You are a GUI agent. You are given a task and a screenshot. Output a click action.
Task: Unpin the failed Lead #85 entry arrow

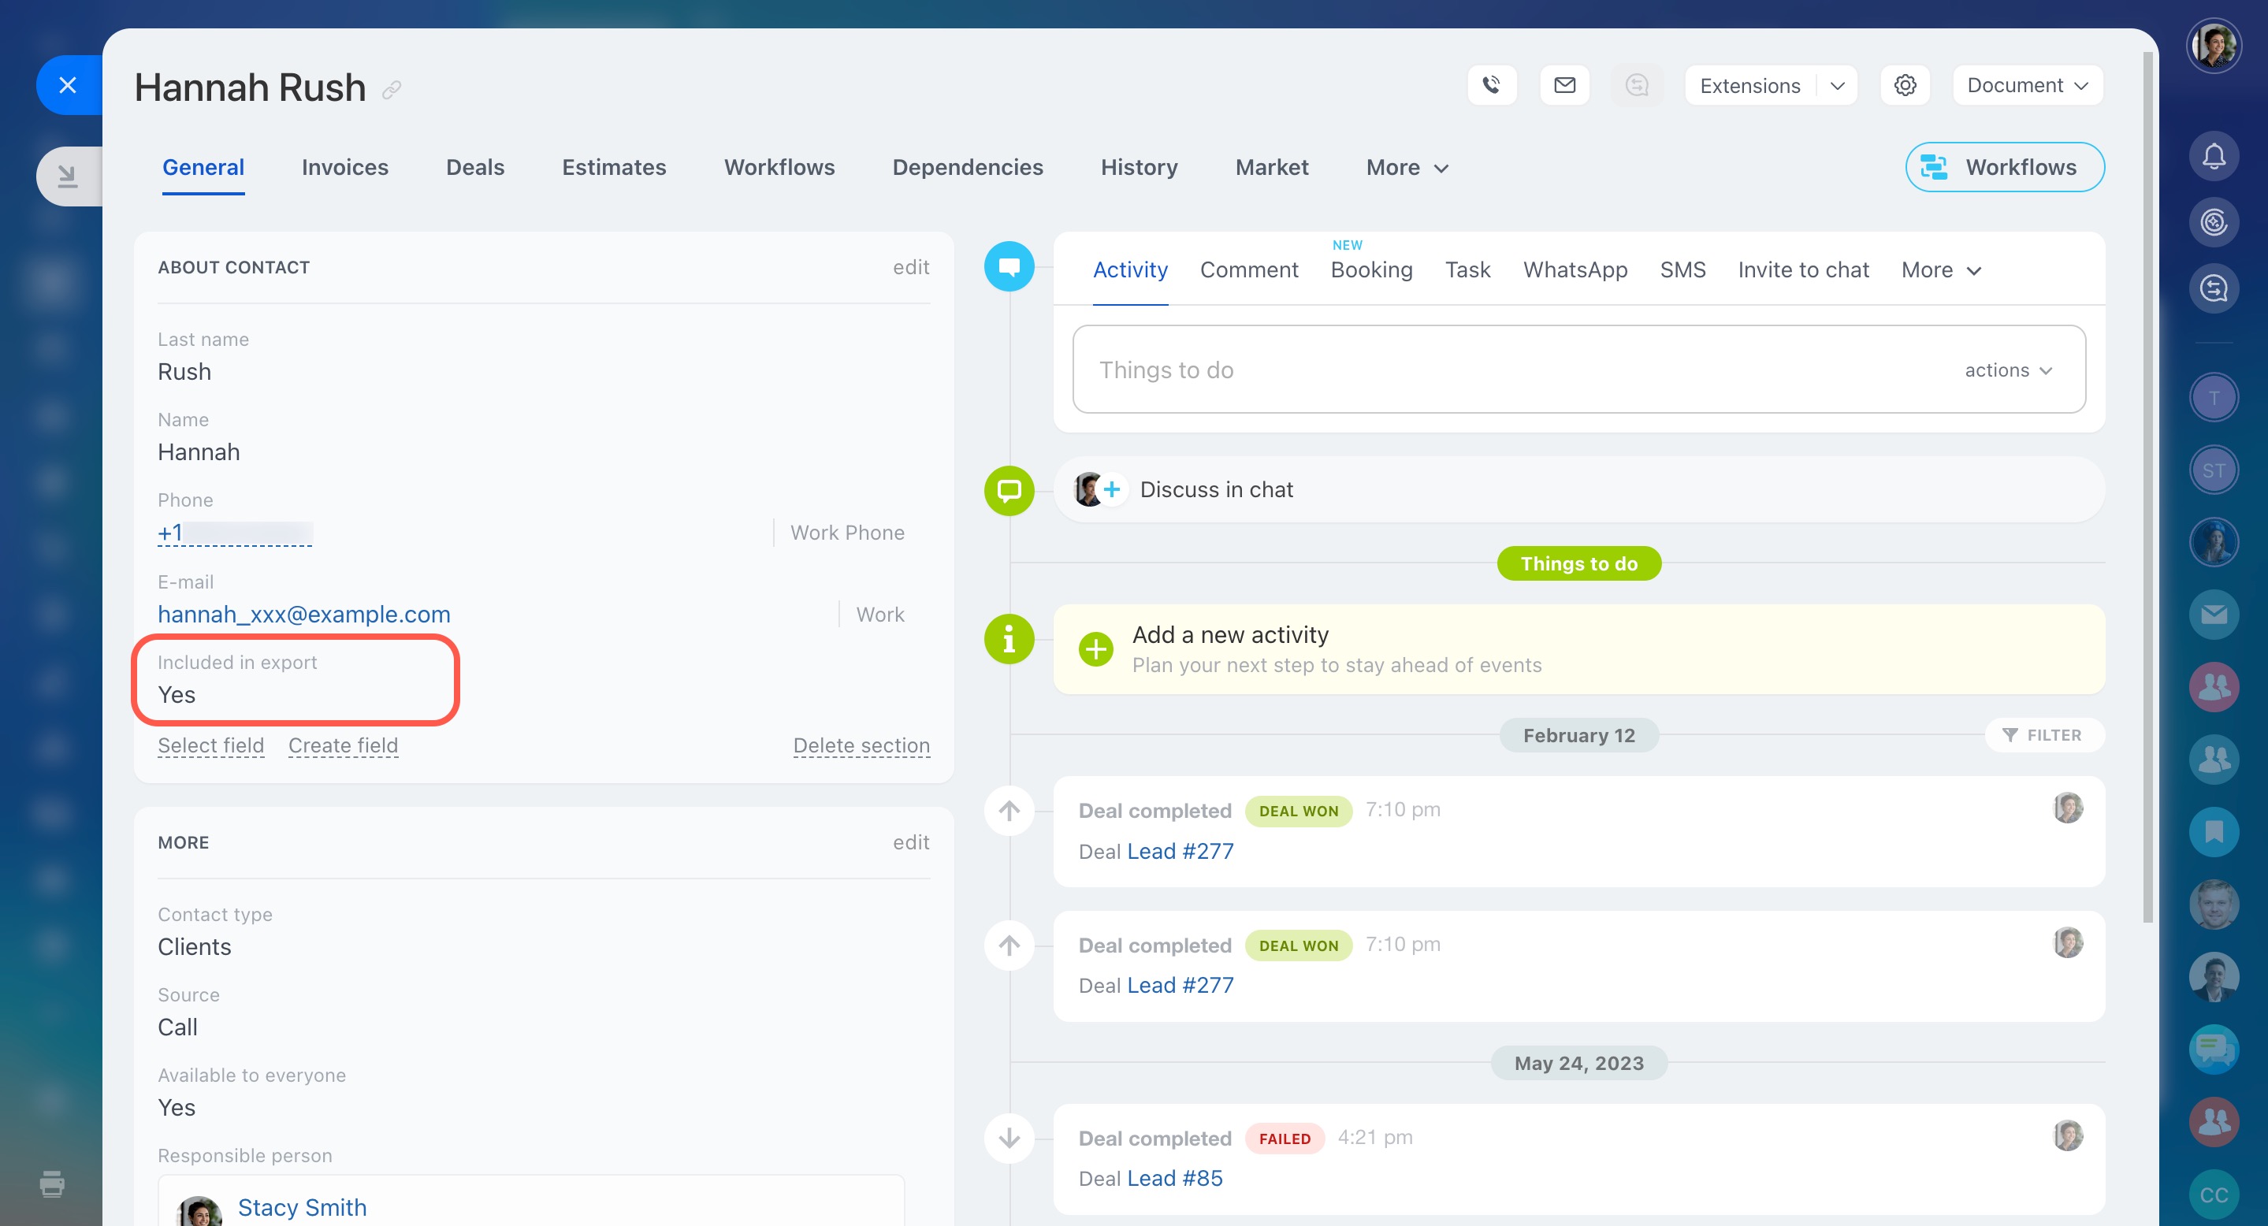[1009, 1138]
